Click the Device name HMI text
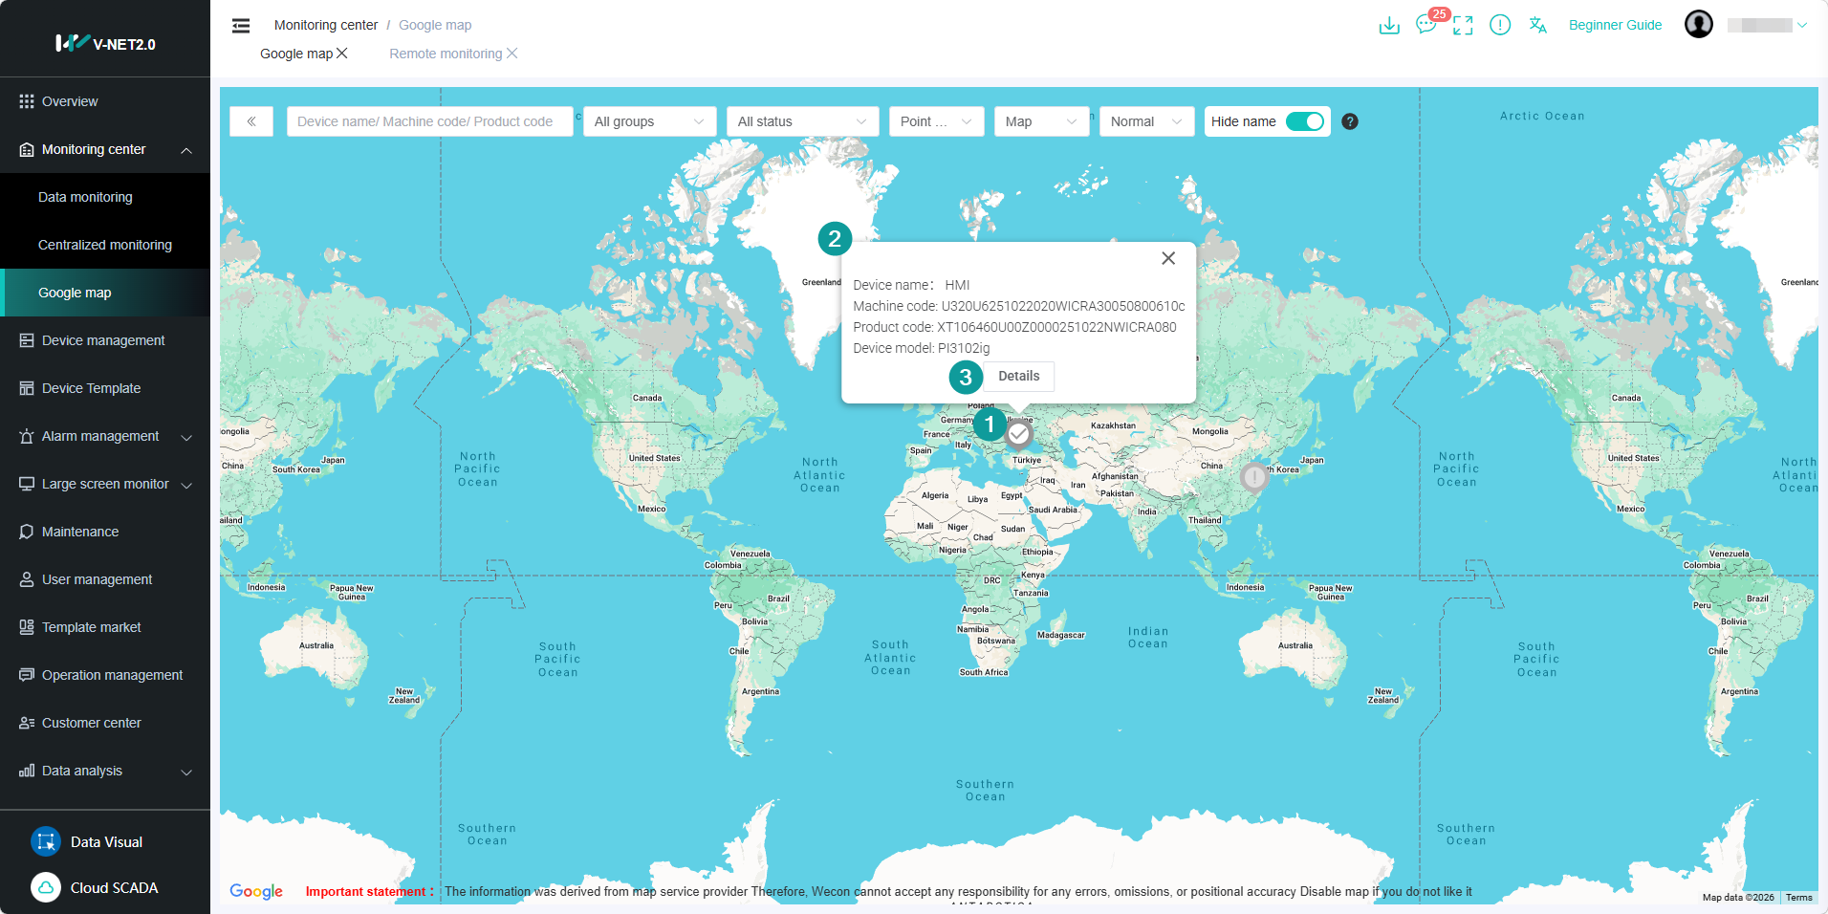 pyautogui.click(x=911, y=285)
